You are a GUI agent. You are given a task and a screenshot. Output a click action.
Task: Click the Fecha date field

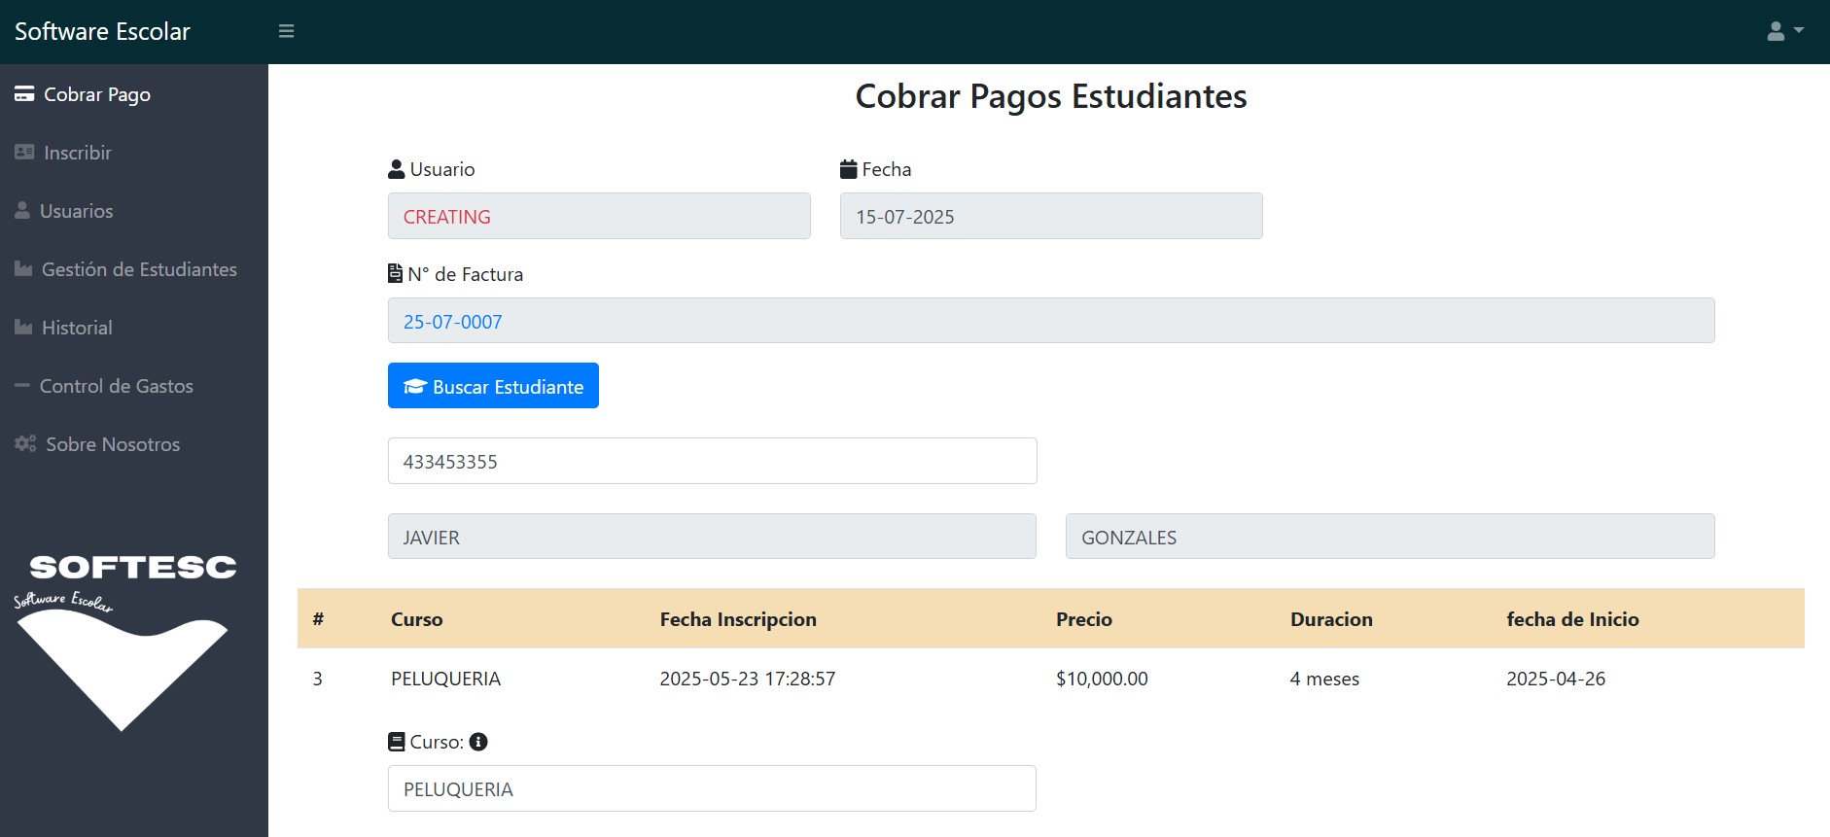(1050, 216)
